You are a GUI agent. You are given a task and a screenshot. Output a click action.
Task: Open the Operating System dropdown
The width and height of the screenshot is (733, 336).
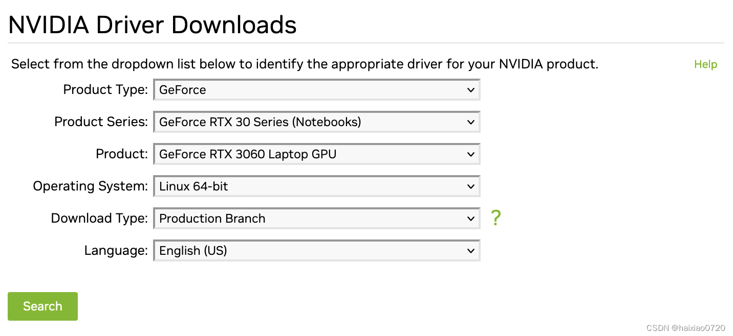[317, 186]
